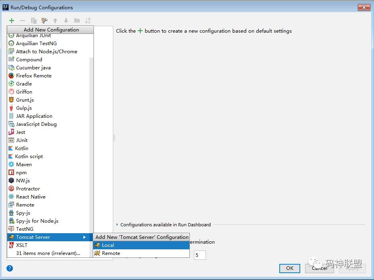Click the Move Down arrow icon
This screenshot has width=374, height=280.
66,21
